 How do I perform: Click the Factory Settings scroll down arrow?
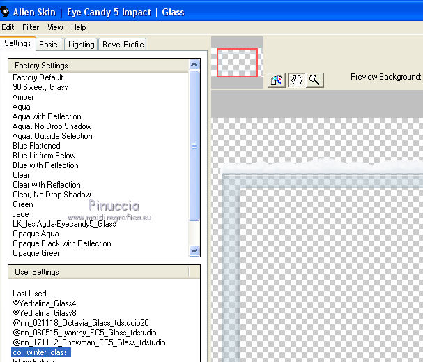tap(194, 250)
